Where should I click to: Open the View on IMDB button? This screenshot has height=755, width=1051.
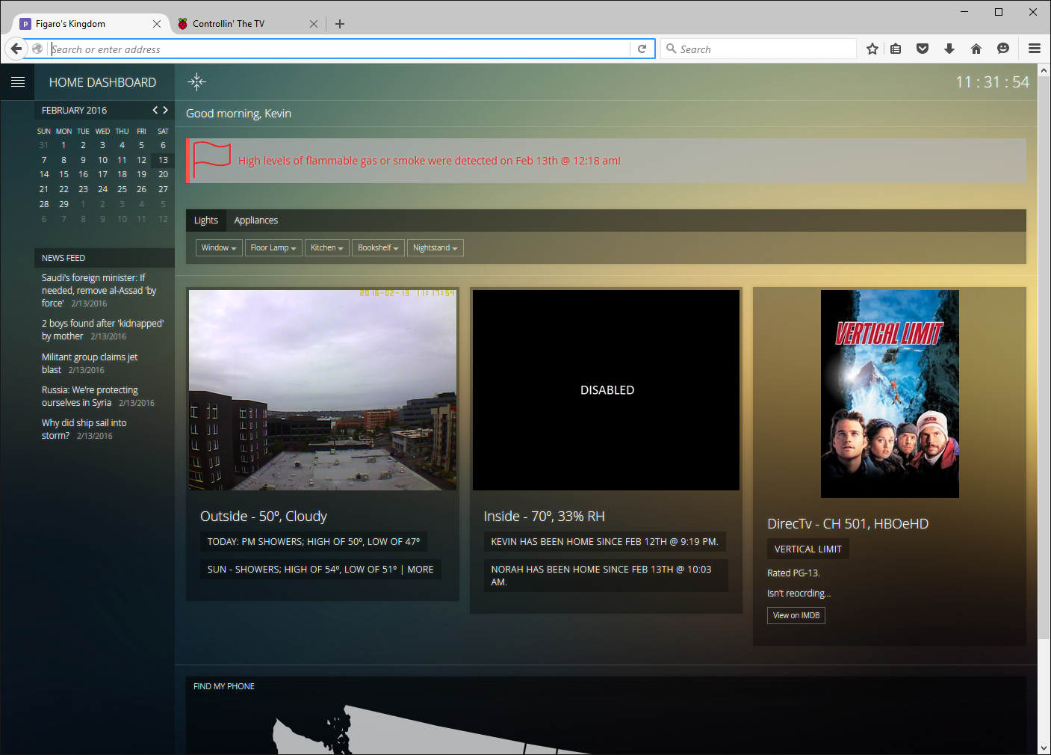coord(796,615)
